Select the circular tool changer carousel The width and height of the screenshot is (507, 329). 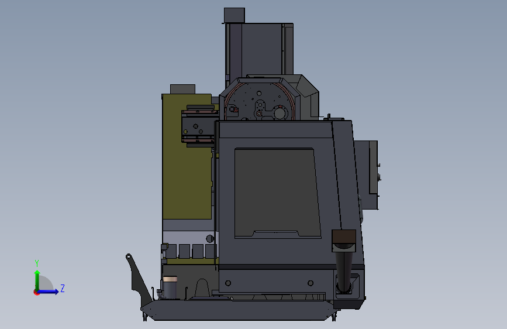coord(260,102)
